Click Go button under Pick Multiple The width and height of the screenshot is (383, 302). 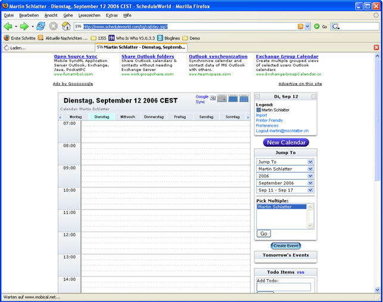pos(263,234)
